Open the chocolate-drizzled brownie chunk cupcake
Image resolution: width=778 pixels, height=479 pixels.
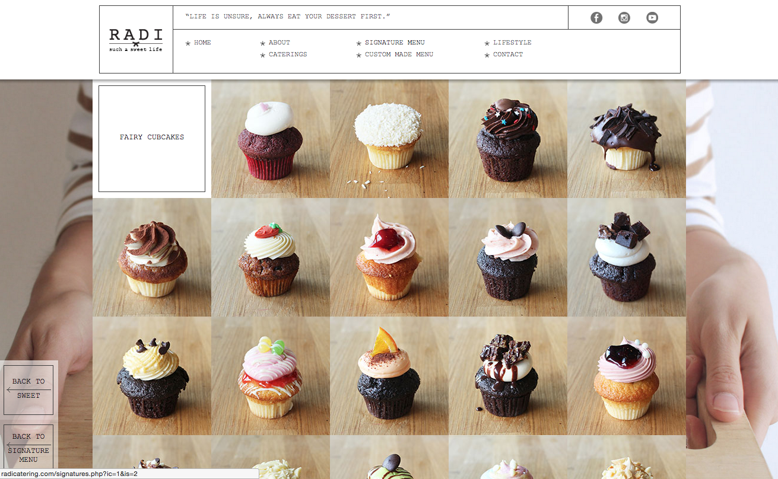pyautogui.click(x=508, y=376)
